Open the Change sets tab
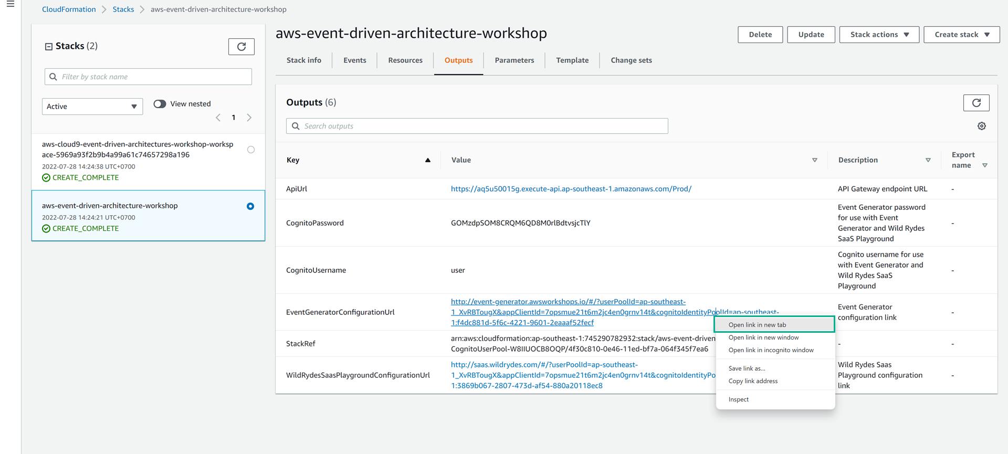 (631, 60)
